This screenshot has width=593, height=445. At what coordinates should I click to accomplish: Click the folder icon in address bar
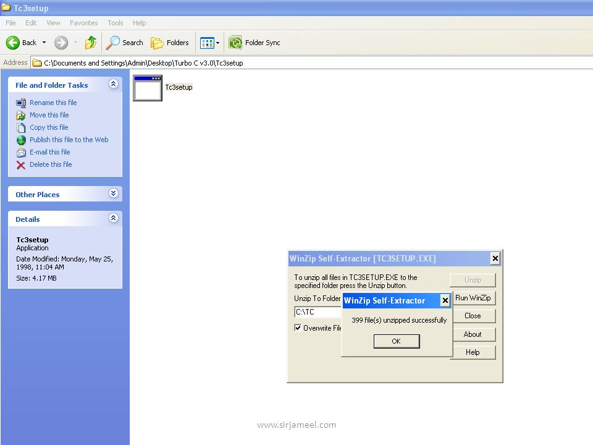tap(36, 63)
